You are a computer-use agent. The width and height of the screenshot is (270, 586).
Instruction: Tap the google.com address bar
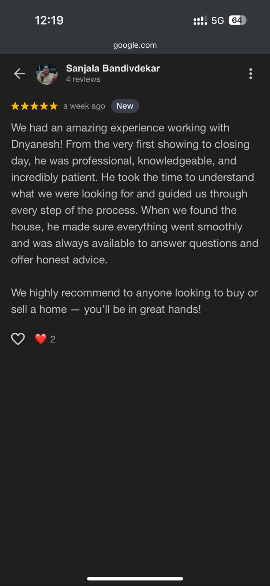pos(135,45)
